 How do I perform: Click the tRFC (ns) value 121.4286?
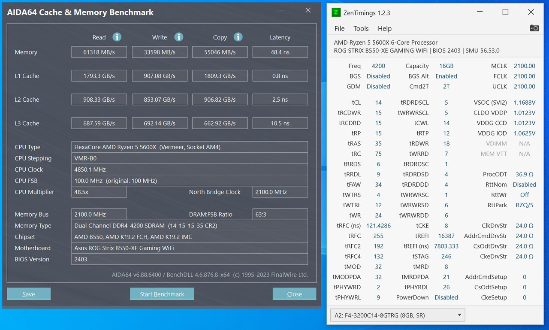(378, 226)
